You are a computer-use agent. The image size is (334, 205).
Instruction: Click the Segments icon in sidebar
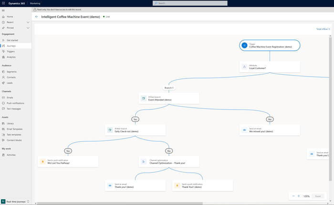pos(3,72)
